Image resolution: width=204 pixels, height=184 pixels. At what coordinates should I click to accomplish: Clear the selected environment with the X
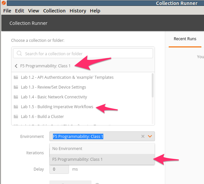(x=143, y=136)
